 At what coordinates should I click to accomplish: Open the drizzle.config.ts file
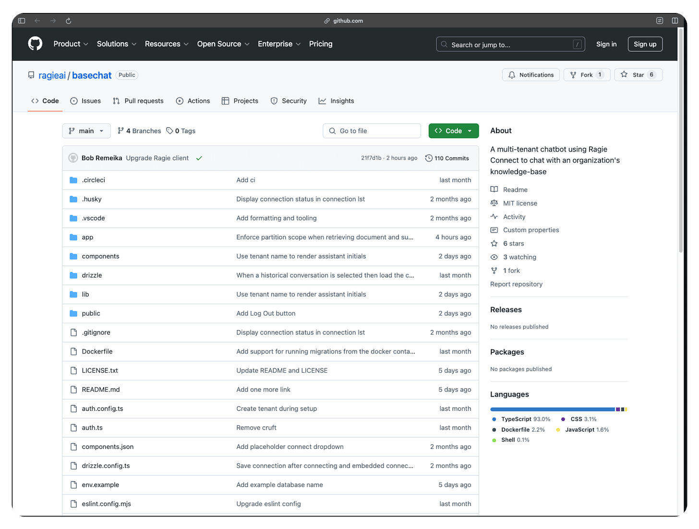coord(106,466)
